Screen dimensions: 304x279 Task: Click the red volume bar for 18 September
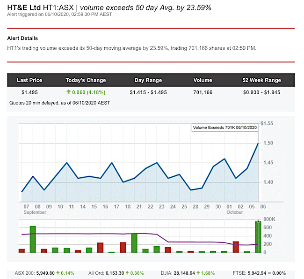click(x=123, y=247)
